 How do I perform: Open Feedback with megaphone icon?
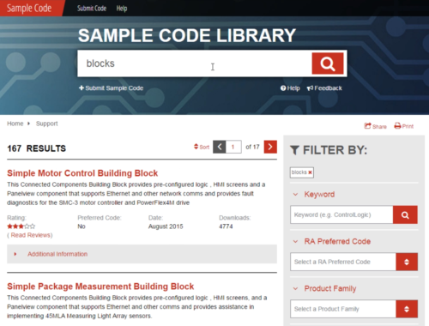[x=324, y=88]
